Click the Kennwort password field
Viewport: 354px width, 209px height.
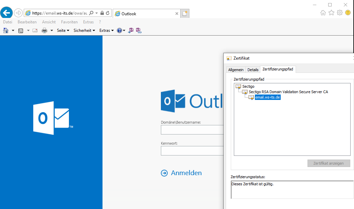192,151
